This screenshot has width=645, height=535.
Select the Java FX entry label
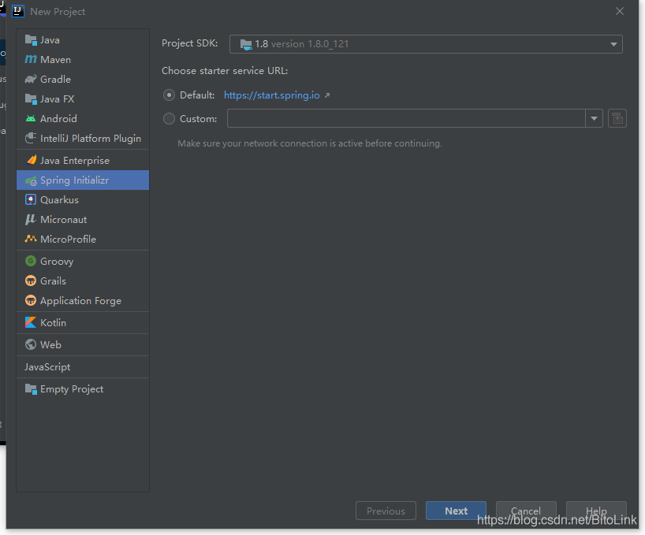point(58,99)
